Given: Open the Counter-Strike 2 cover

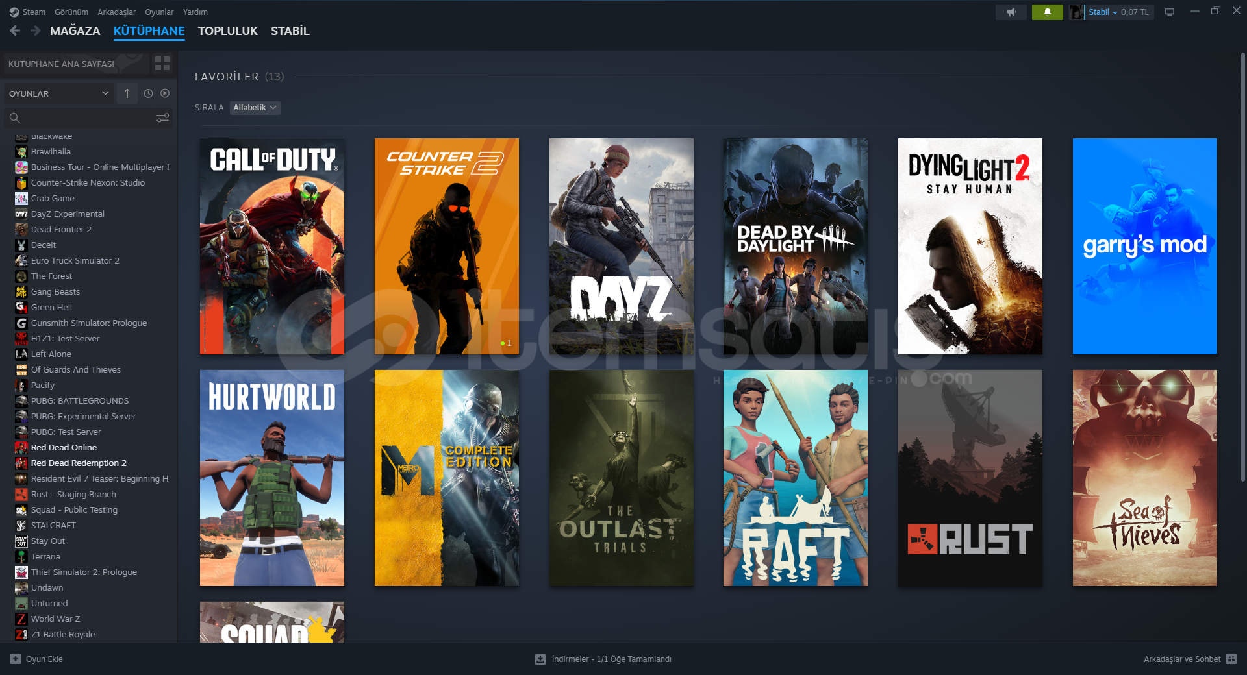Looking at the screenshot, I should pyautogui.click(x=447, y=246).
